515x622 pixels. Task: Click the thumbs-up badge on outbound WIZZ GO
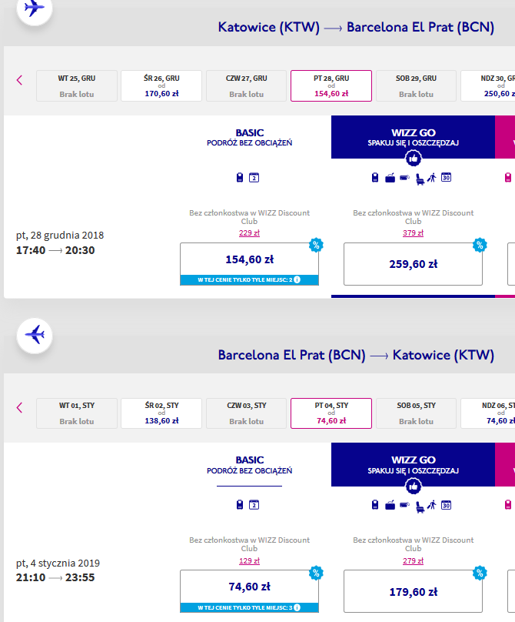[414, 159]
